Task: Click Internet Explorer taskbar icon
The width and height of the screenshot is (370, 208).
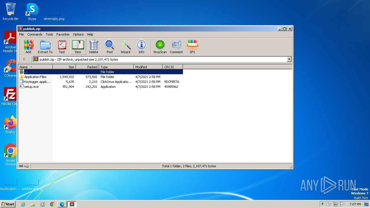Action: 23,204
